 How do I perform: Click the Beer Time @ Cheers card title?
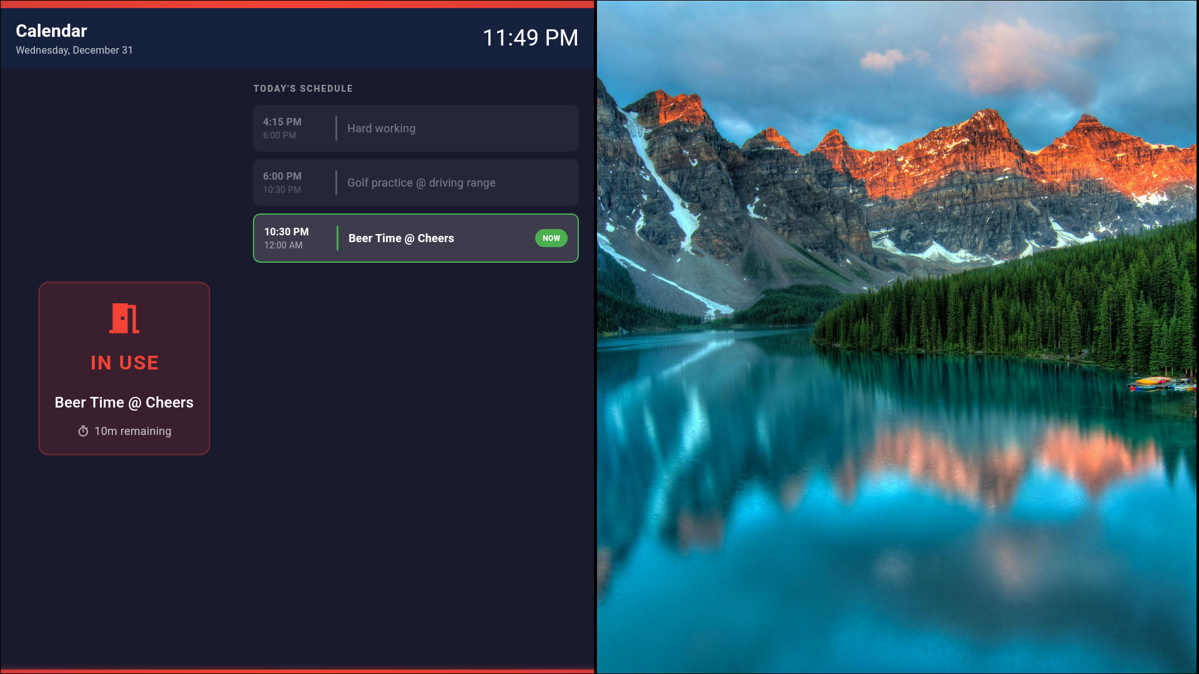[124, 403]
